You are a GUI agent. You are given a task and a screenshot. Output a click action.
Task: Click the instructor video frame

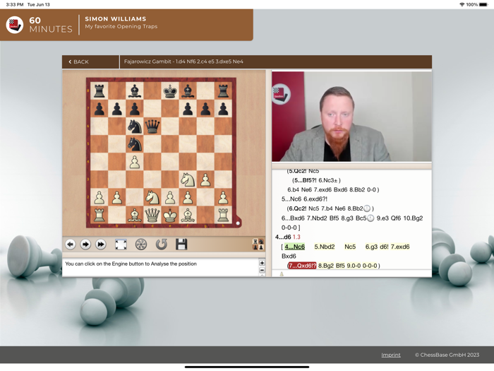pyautogui.click(x=351, y=117)
